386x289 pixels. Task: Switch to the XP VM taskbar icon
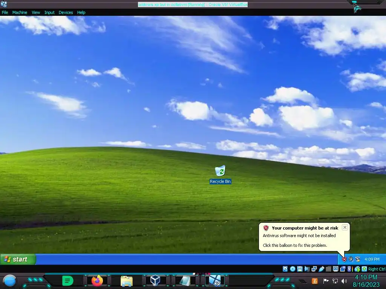tap(215, 280)
